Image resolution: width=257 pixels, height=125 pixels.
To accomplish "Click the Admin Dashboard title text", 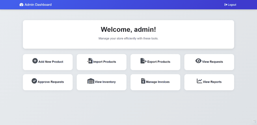I will click(x=38, y=4).
